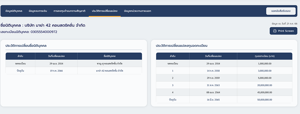
Task: Select the company name heading มาย่า 42
Action: coord(43,25)
